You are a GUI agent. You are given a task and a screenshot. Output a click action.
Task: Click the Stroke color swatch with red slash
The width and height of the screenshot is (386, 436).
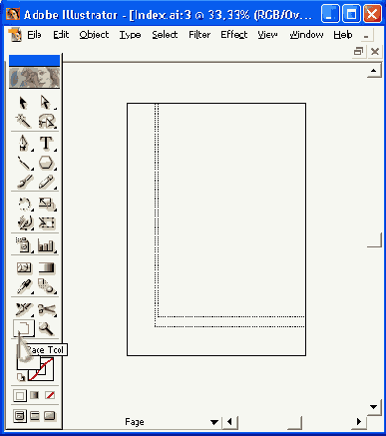pos(41,369)
